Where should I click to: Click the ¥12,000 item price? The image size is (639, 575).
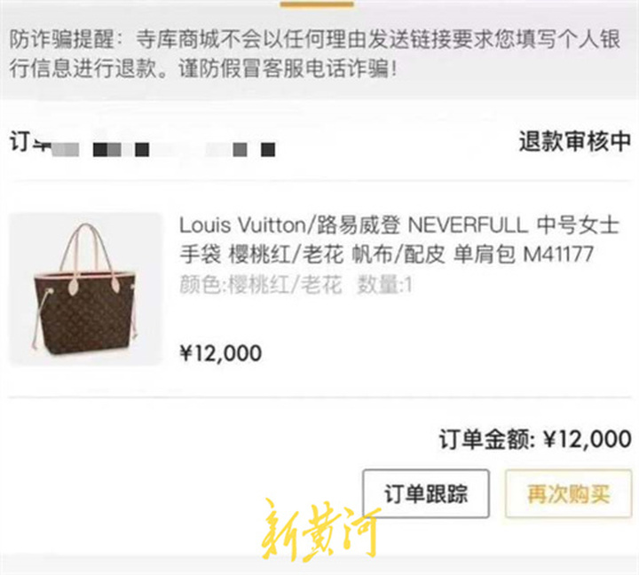220,353
